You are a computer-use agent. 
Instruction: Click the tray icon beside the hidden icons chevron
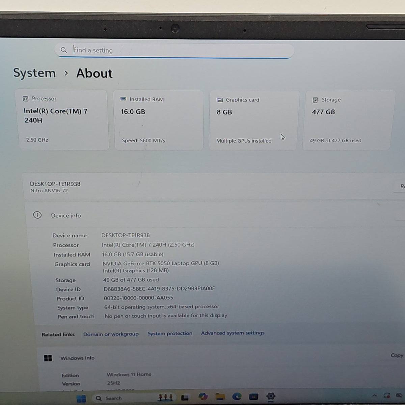(387, 395)
